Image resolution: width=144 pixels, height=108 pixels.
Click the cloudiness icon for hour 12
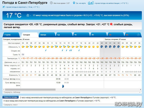click(56, 47)
